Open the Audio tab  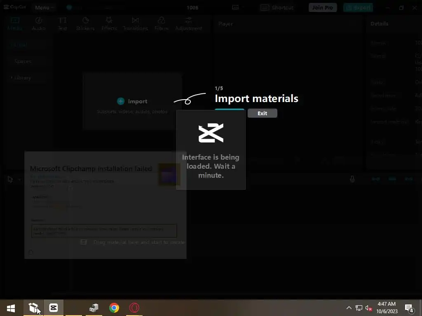[x=38, y=23]
